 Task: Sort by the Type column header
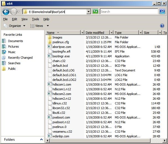coord(126,33)
